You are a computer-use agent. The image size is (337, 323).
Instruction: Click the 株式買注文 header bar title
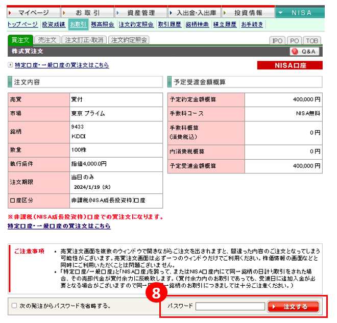tap(27, 52)
